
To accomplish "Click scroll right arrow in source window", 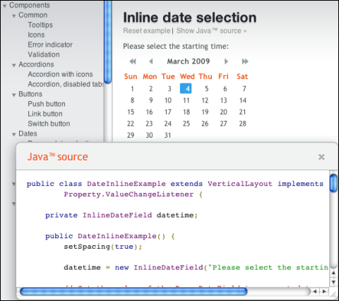I will click(324, 292).
